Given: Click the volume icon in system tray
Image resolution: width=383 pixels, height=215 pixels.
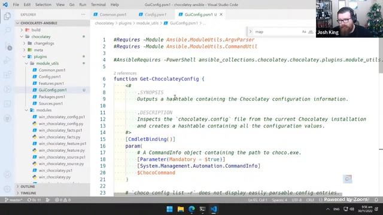Looking at the screenshot, I should (352, 209).
